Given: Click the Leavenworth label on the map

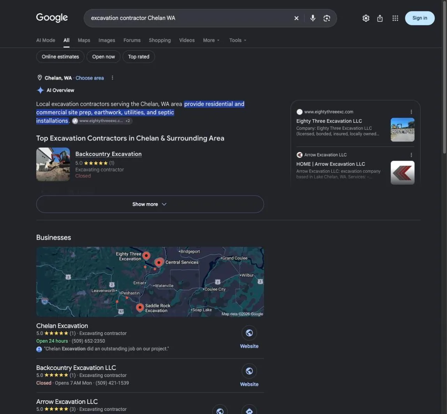Looking at the screenshot, I should click(103, 290).
